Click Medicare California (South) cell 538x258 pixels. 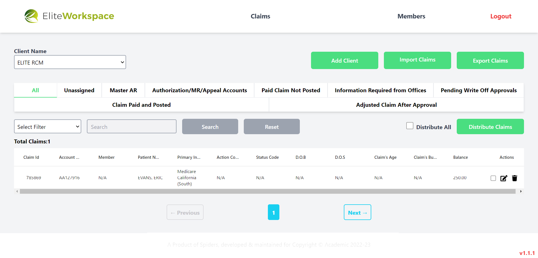pyautogui.click(x=187, y=178)
